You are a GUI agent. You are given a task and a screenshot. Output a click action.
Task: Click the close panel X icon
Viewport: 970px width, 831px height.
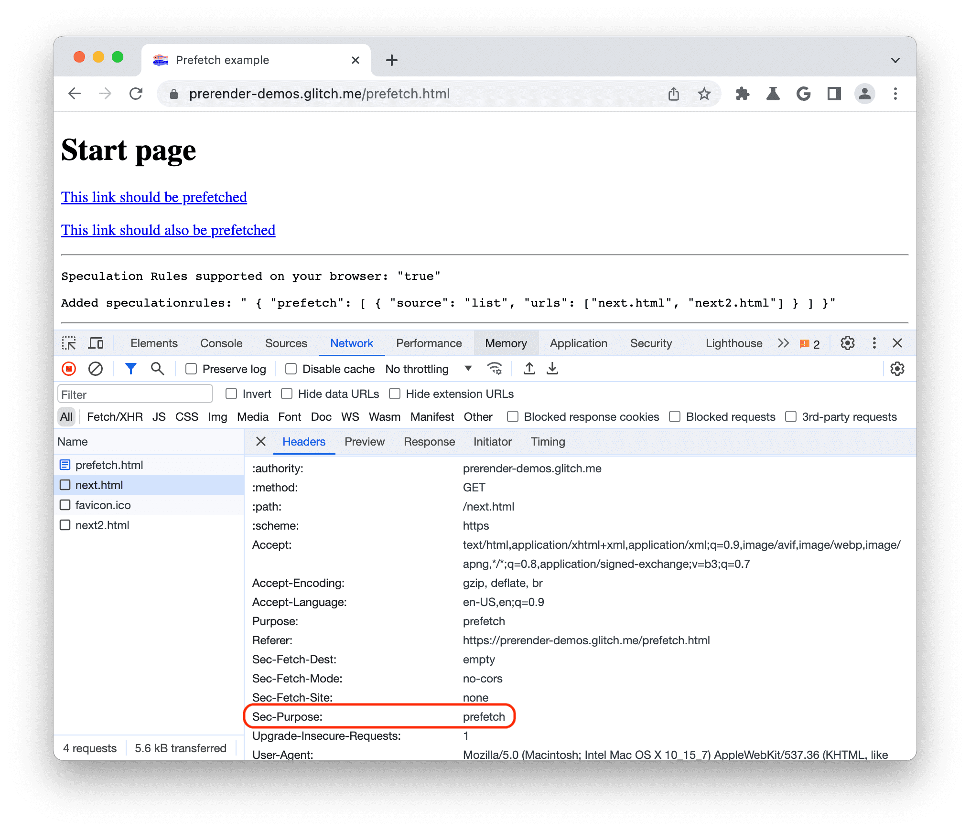(x=898, y=344)
